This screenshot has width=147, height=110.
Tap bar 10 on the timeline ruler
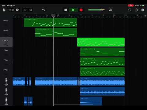click(x=115, y=16)
